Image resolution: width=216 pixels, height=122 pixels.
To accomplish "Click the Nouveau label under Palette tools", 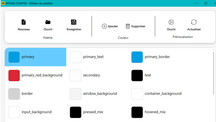I will [x=24, y=29].
